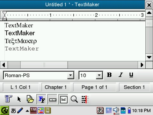Select the arrow pointer tool

19,99
